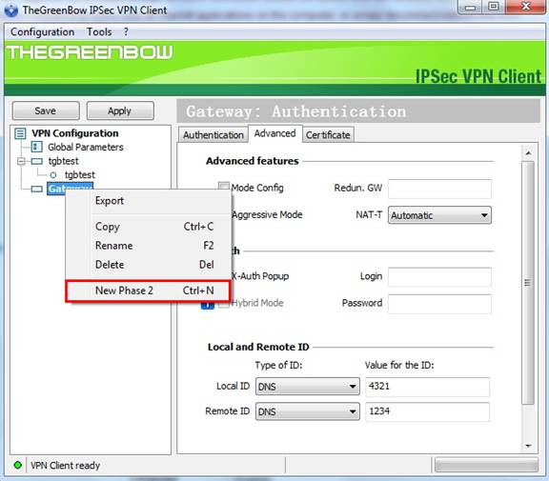Screen dimensions: 549x481
Task: Click the VPN Configuration root icon
Action: (x=20, y=133)
